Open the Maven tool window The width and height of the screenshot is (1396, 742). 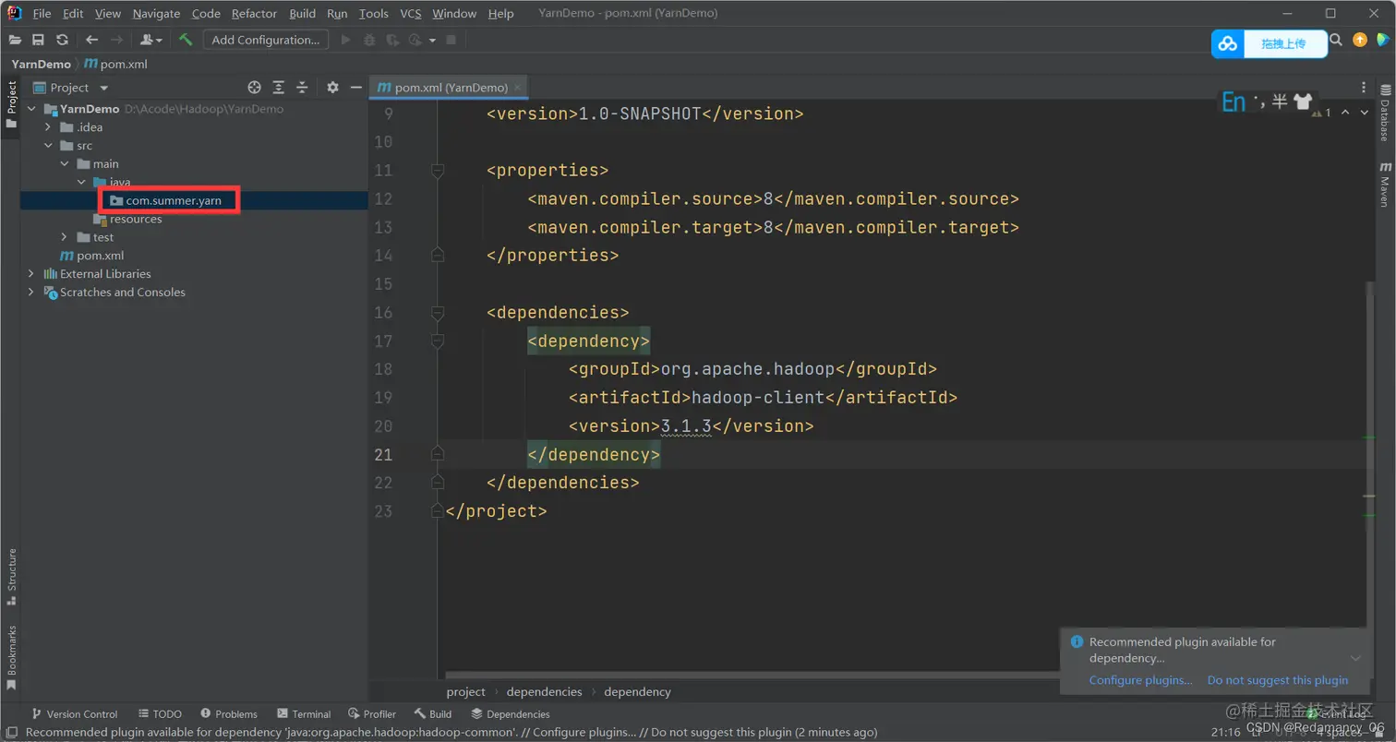pyautogui.click(x=1385, y=185)
